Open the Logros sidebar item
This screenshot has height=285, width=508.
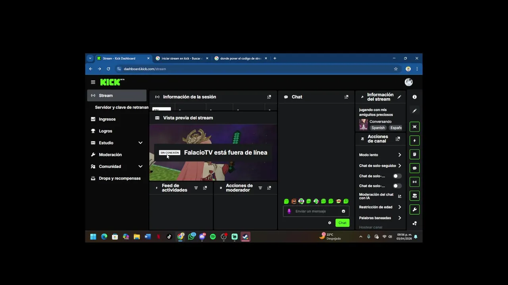coord(117,131)
